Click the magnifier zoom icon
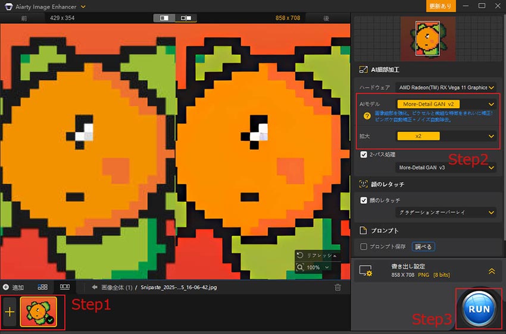 point(300,267)
